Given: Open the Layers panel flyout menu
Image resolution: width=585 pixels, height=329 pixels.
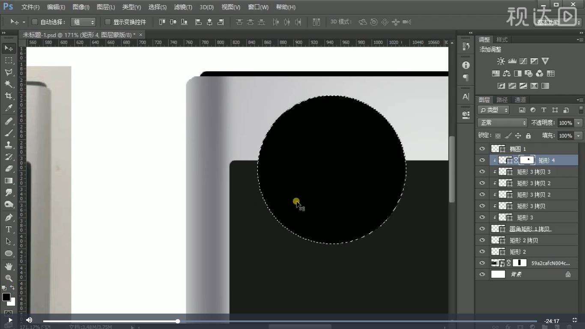Looking at the screenshot, I should [581, 100].
